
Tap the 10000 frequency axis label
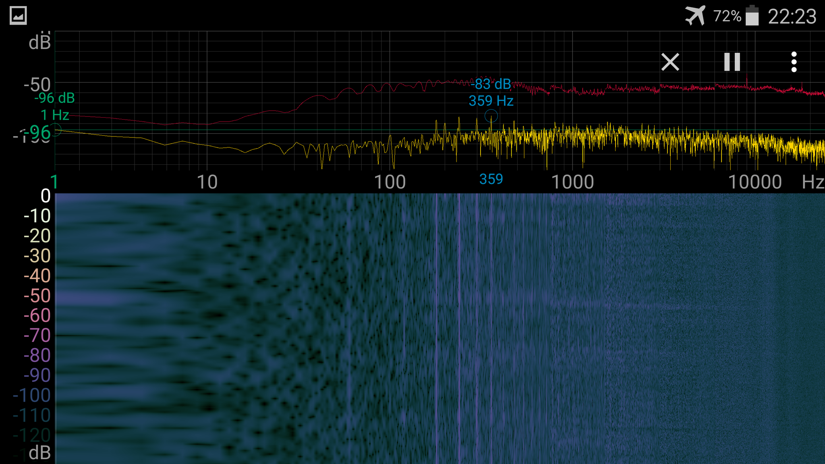pos(755,182)
